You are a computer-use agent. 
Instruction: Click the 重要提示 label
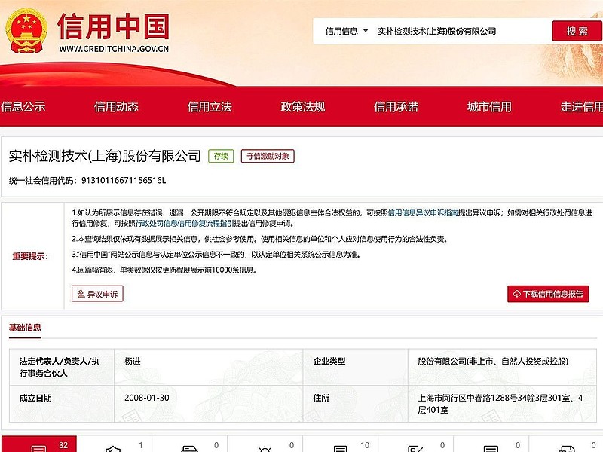(x=30, y=256)
